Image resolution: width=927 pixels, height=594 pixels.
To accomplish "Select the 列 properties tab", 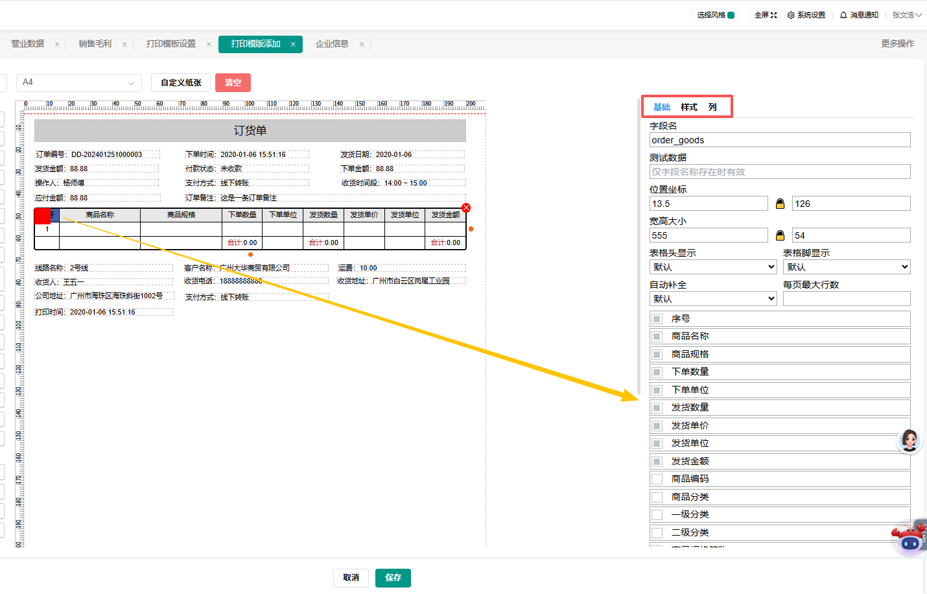I will [x=712, y=107].
